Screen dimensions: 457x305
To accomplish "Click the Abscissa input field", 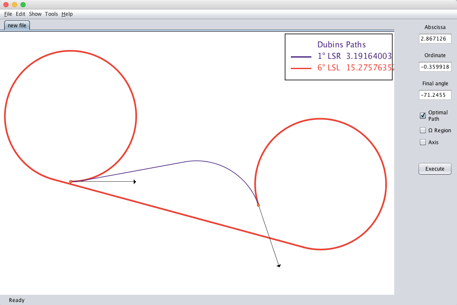I will 435,39.
